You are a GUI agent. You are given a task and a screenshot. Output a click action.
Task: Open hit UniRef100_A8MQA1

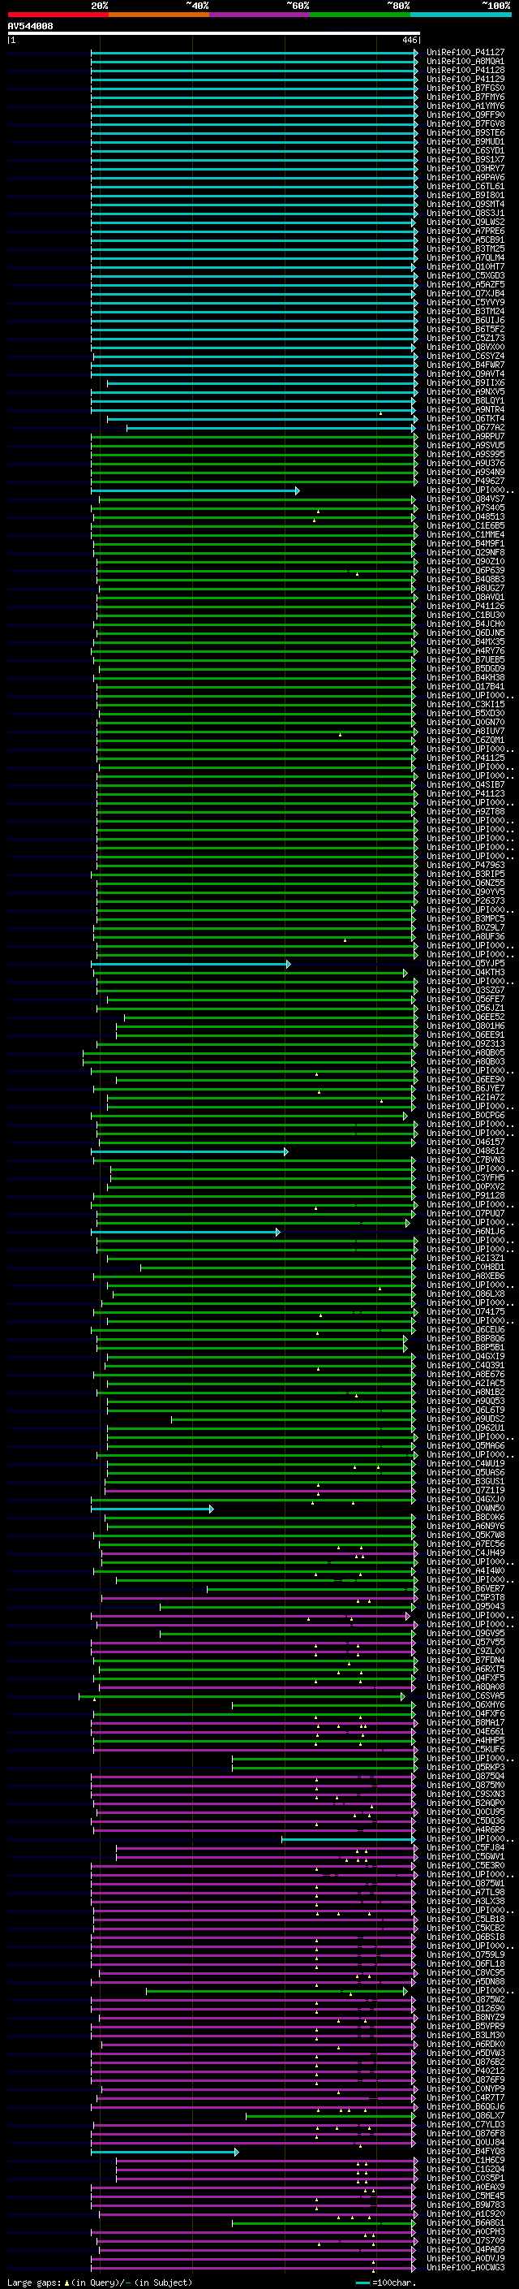tap(465, 62)
